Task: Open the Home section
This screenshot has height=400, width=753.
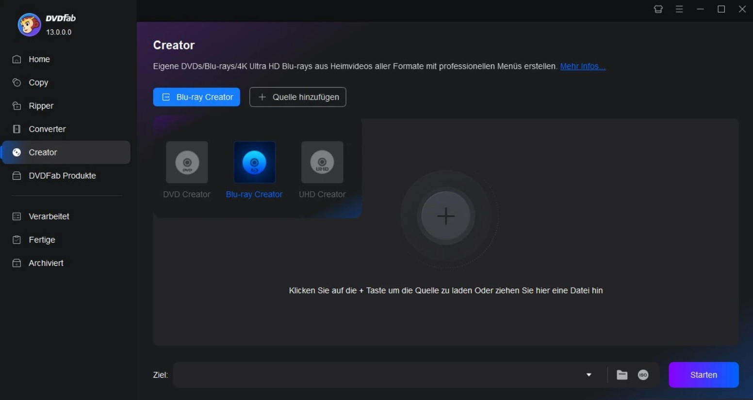Action: point(66,59)
